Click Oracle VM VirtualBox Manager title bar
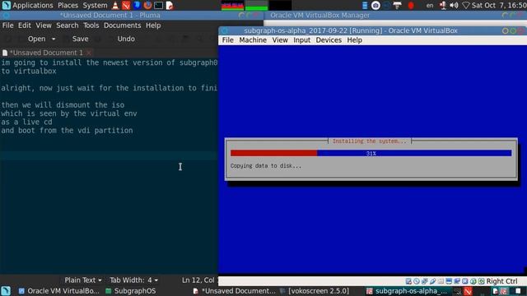Image resolution: width=527 pixels, height=296 pixels. 395,15
